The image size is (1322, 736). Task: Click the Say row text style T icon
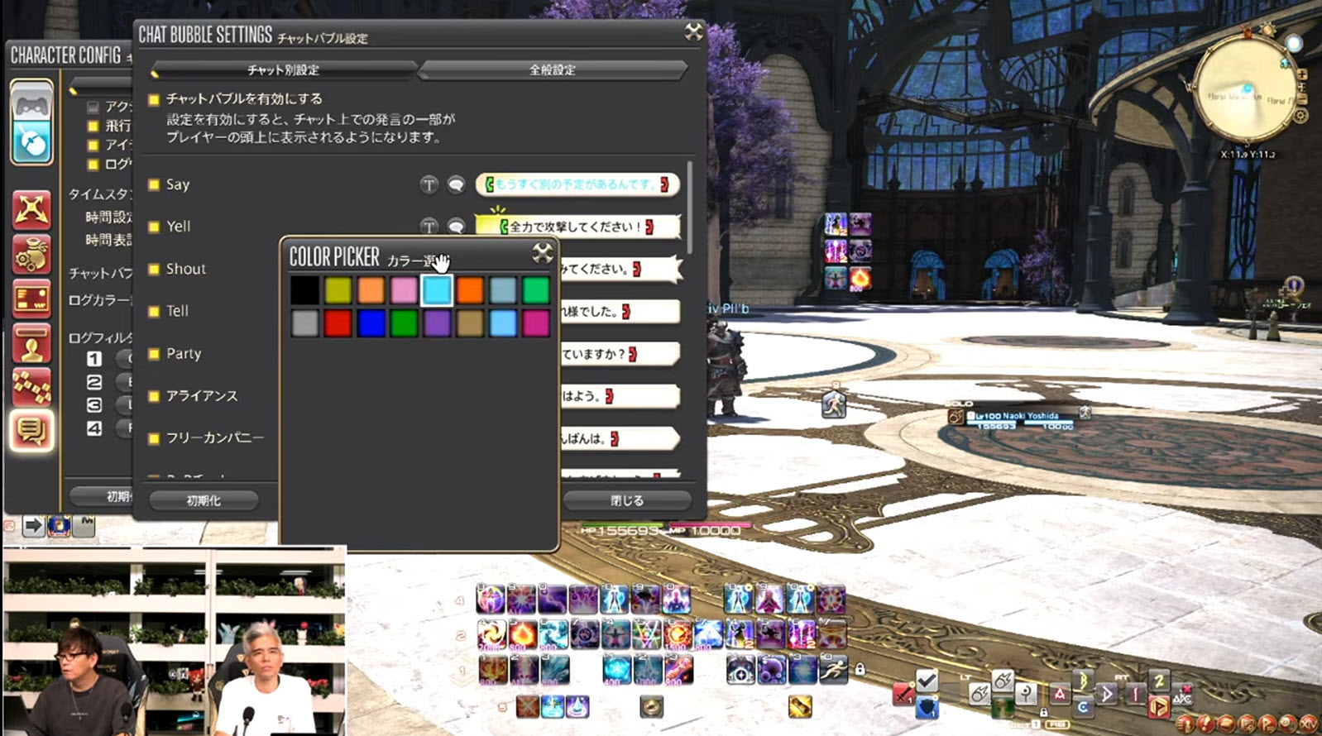[429, 184]
